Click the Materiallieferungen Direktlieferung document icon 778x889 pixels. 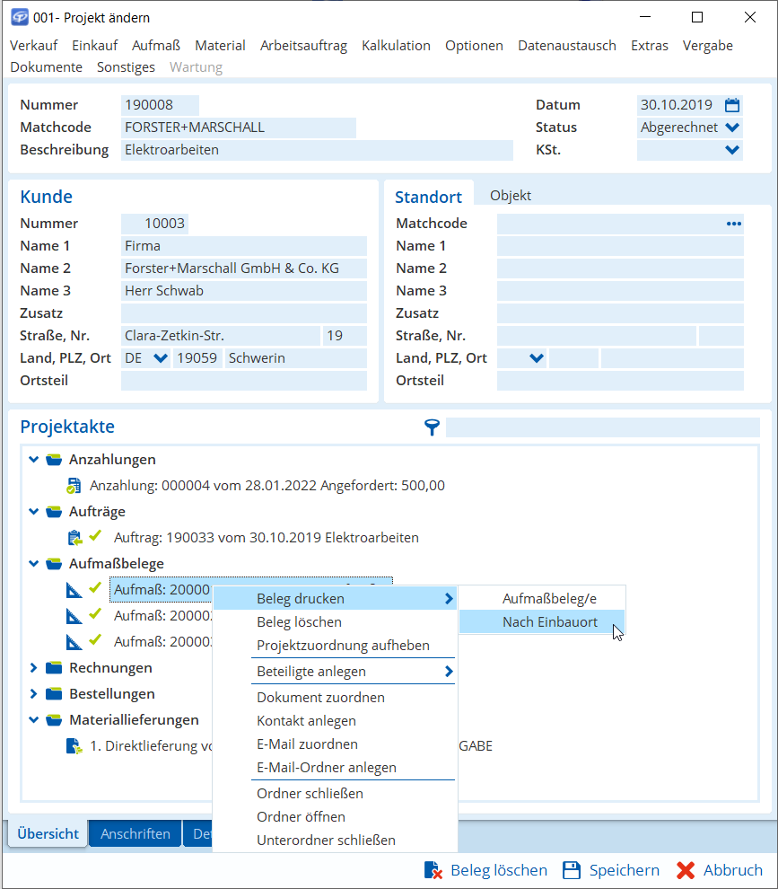click(x=74, y=746)
